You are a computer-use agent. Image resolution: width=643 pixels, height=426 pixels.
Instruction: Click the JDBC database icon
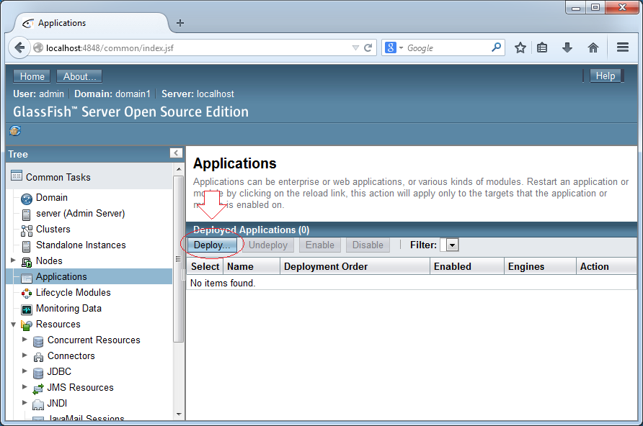pos(38,373)
